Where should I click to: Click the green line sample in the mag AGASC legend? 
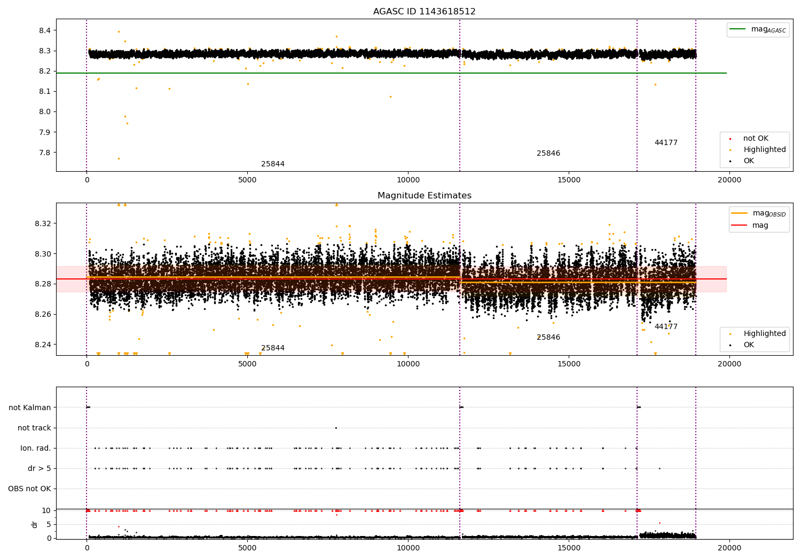(738, 29)
